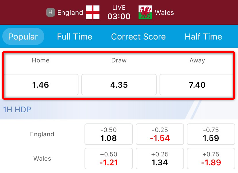Screen dimensions: 238x173
Task: Click the 1H HDP section header
Action: click(17, 109)
